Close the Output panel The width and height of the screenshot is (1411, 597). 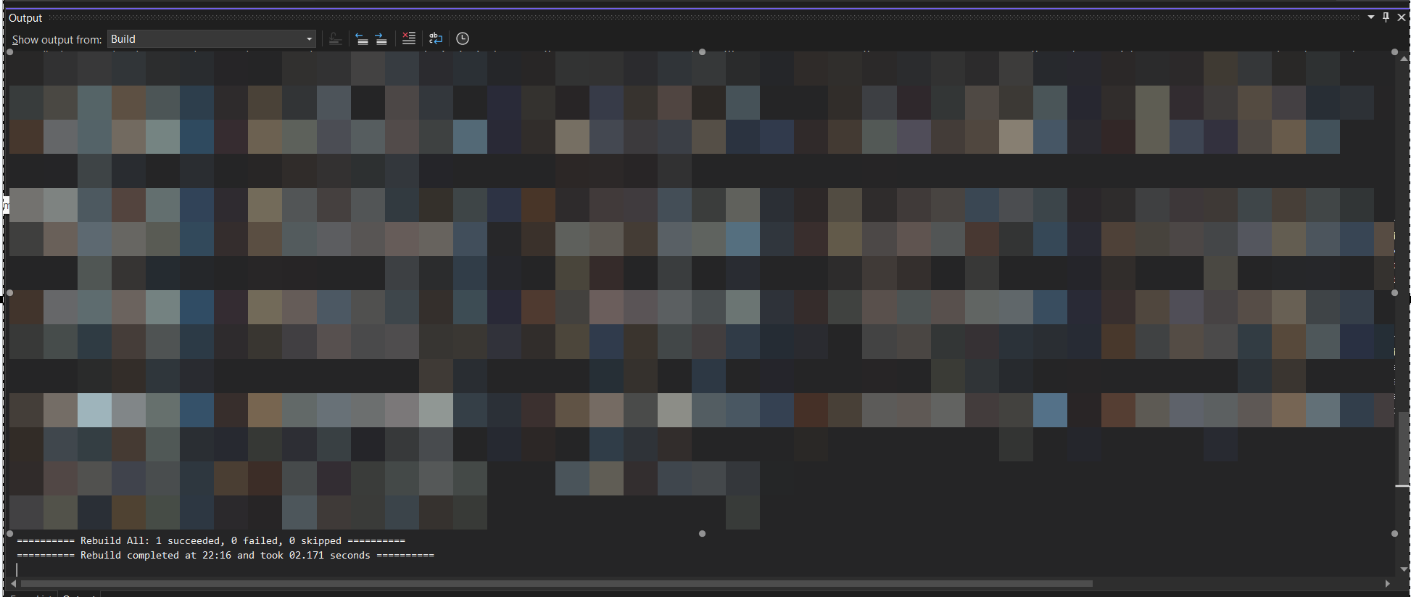1402,17
